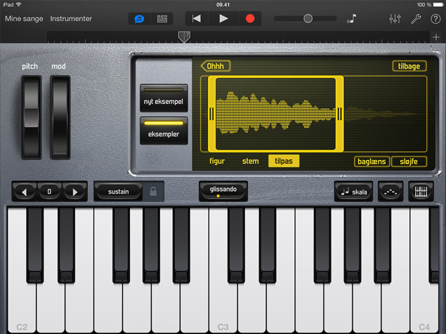Open the help question mark
This screenshot has height=334, width=446.
point(435,19)
